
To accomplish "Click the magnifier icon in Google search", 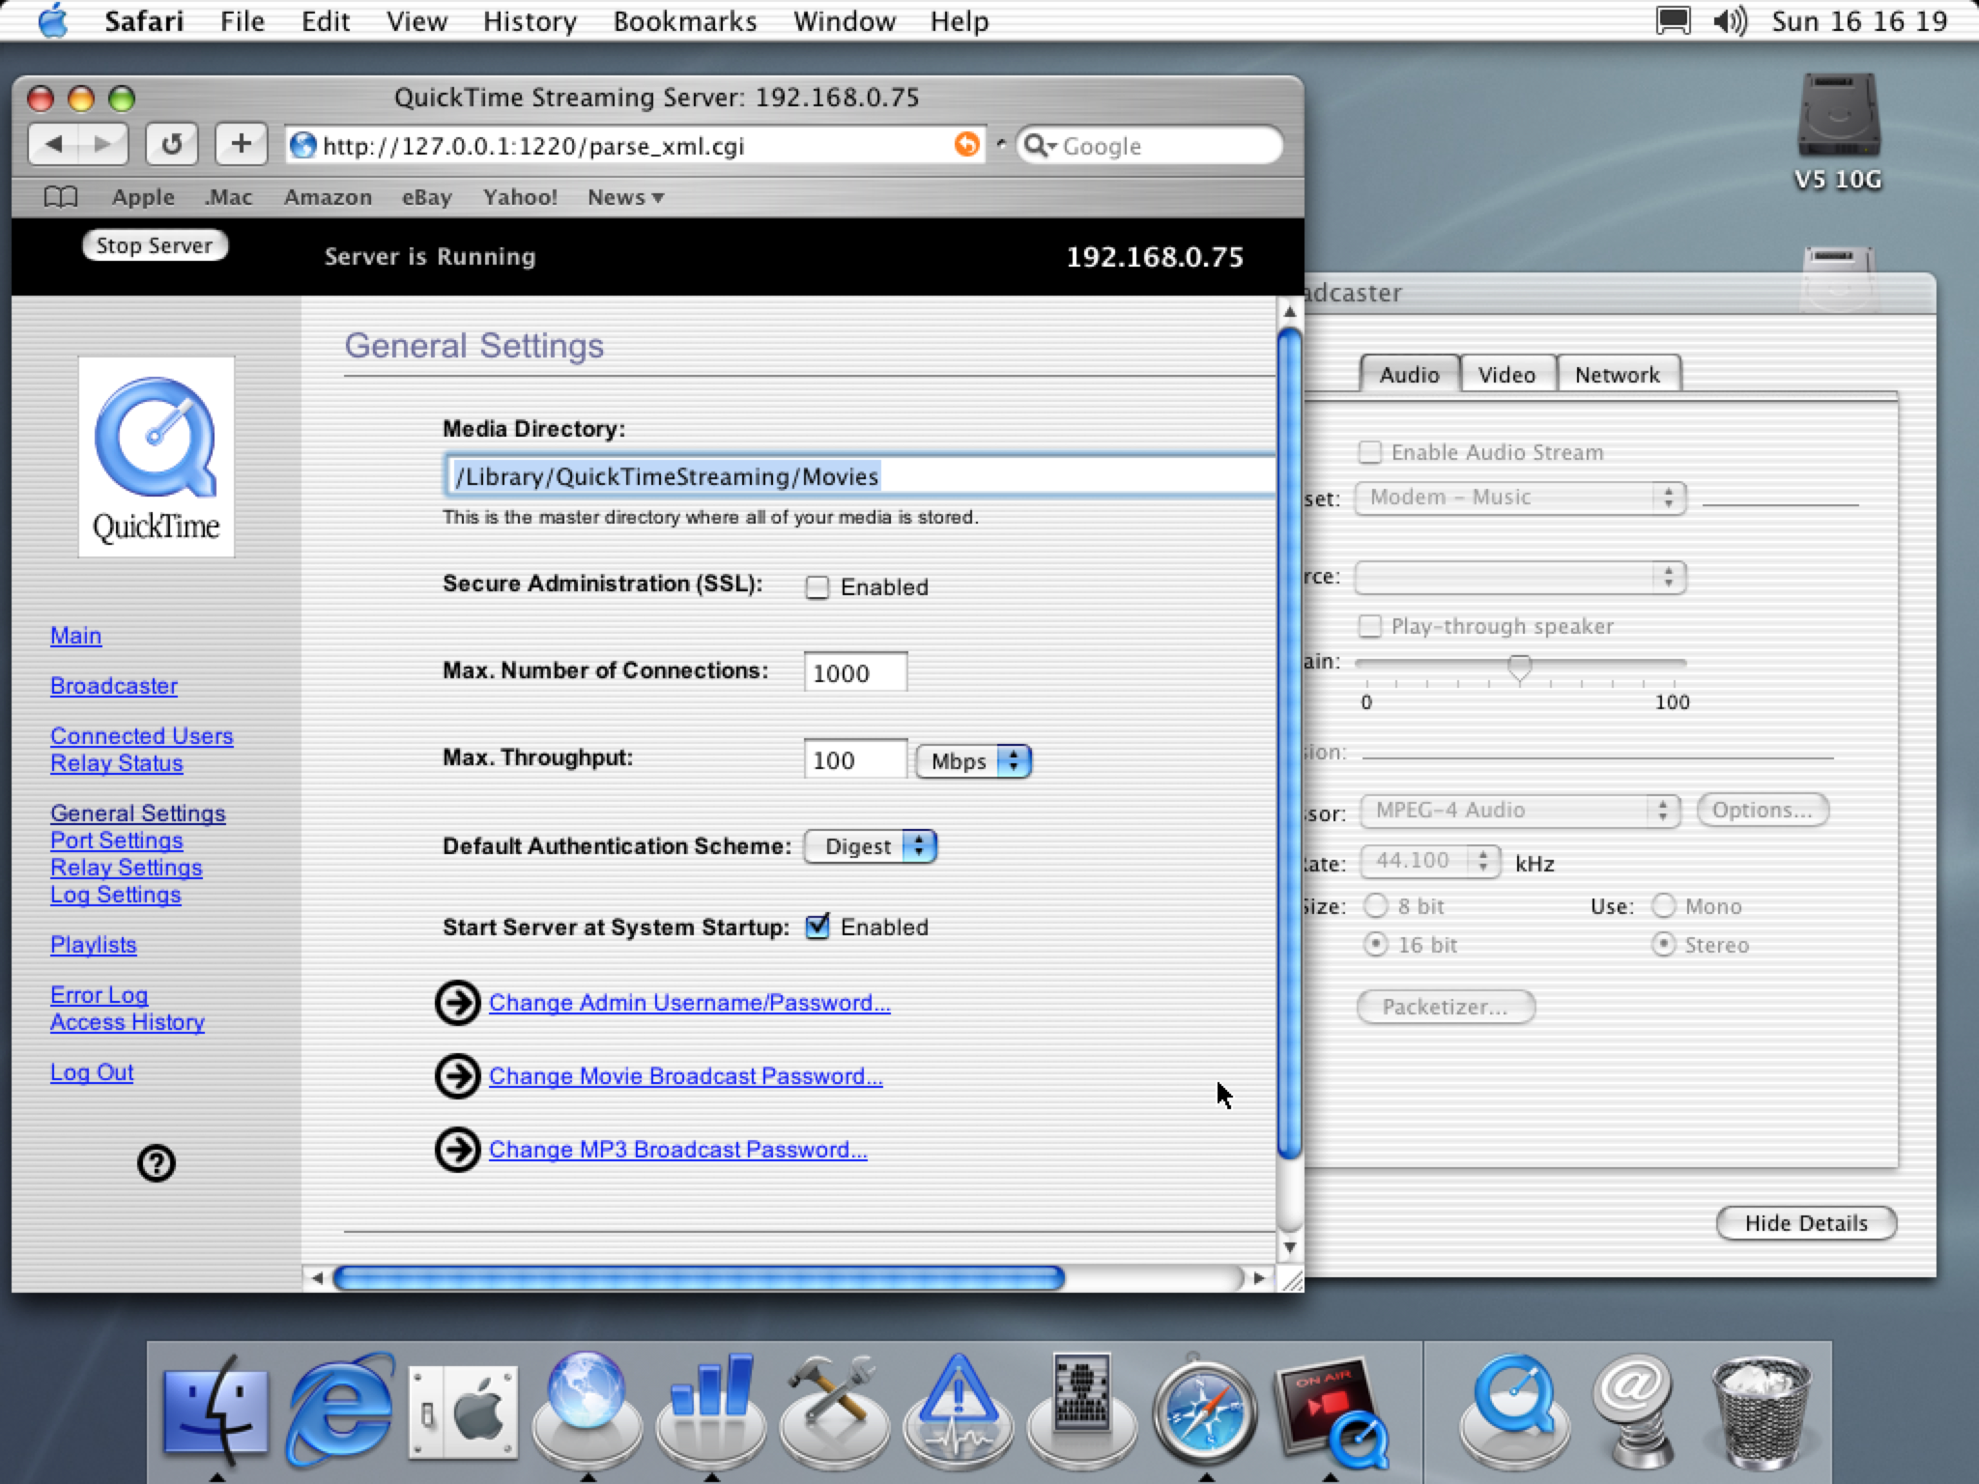I will click(x=1039, y=146).
